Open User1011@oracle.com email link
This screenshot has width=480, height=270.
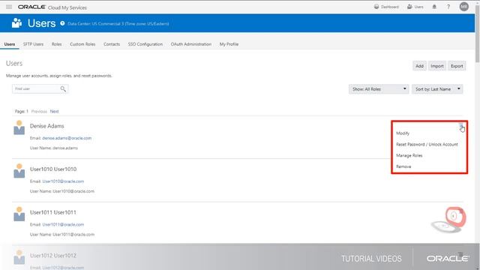point(63,224)
